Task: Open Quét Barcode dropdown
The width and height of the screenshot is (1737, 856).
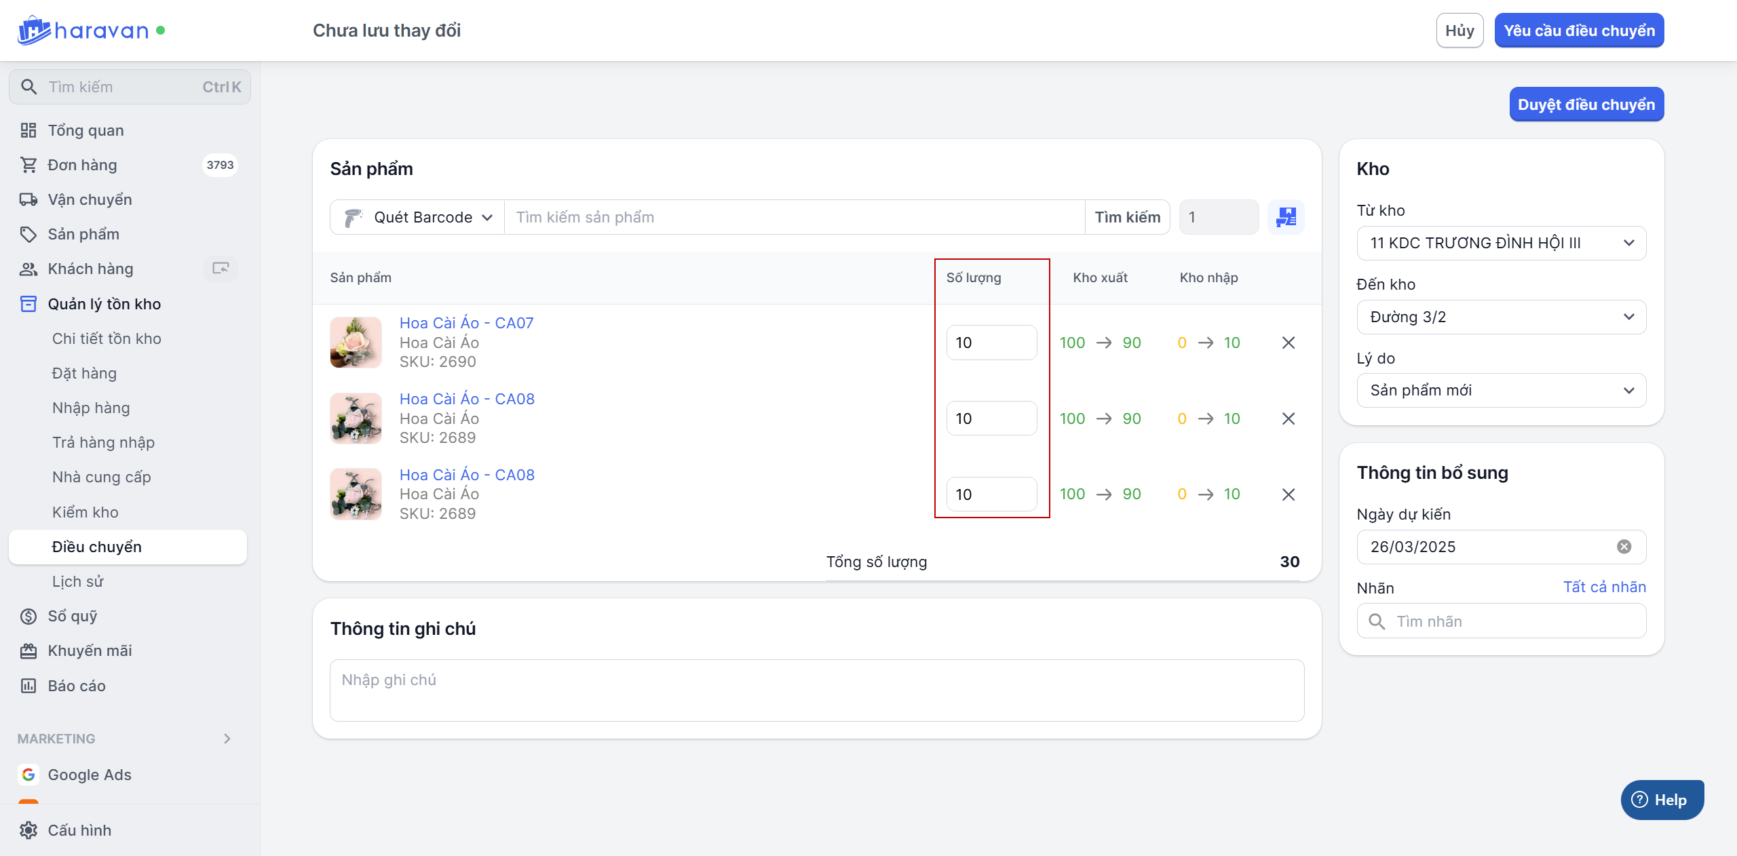Action: click(418, 217)
